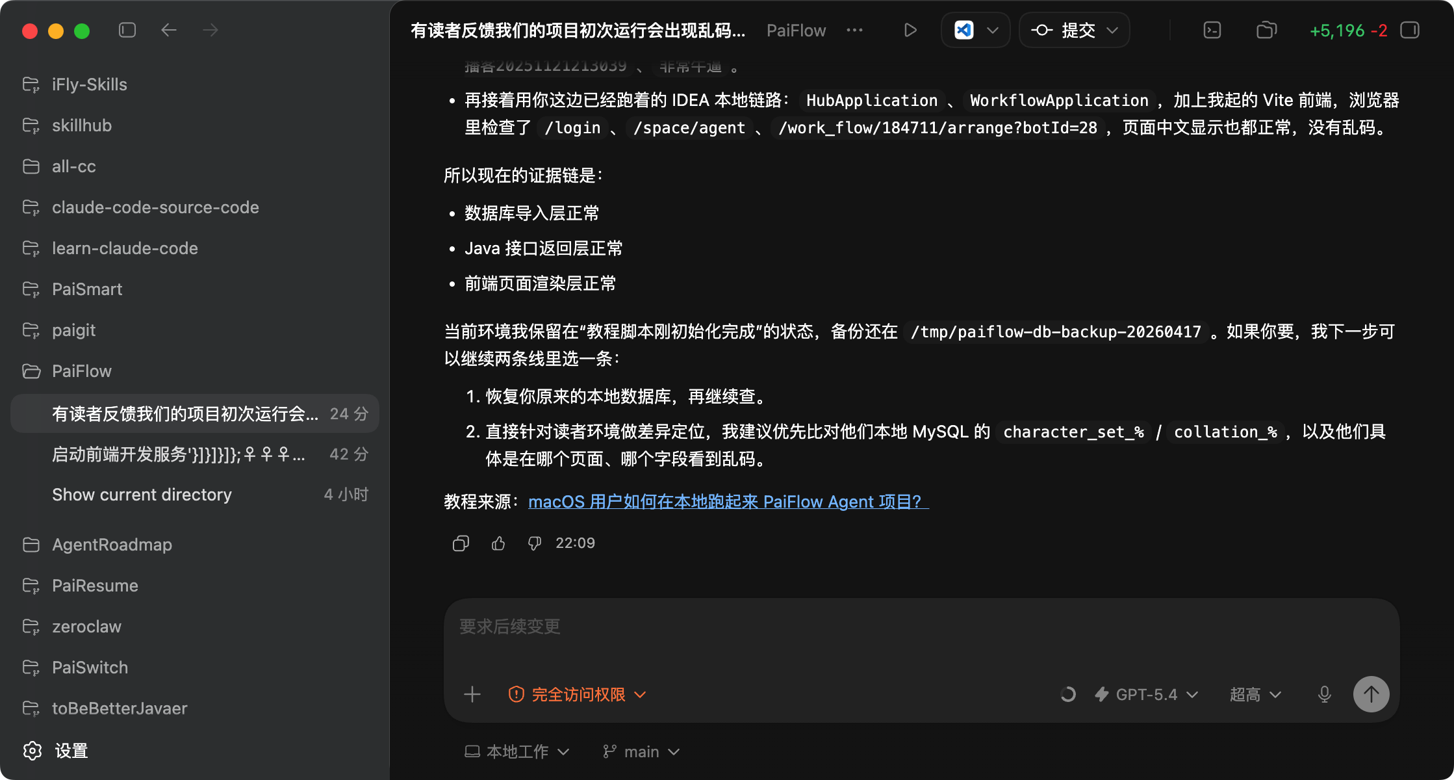Open the terminal panel icon
The height and width of the screenshot is (780, 1454).
1212,31
